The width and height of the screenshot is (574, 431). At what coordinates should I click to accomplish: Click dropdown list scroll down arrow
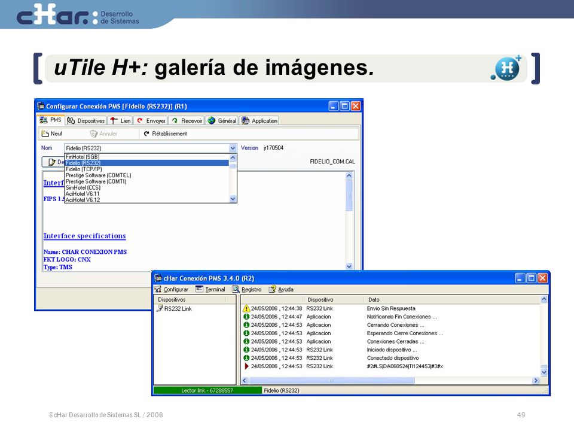coord(233,199)
